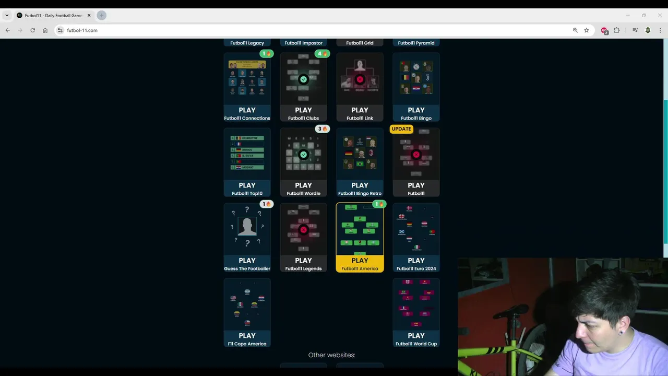Click the streak 3 badge on Wordle
Screen dimensions: 668x376
(323, 129)
